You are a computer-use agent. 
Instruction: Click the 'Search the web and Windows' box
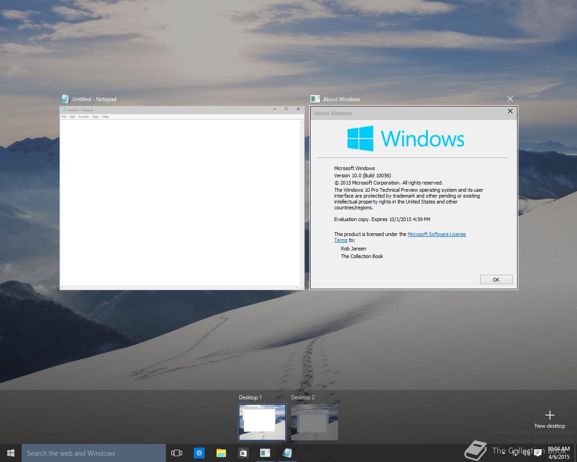pos(94,453)
